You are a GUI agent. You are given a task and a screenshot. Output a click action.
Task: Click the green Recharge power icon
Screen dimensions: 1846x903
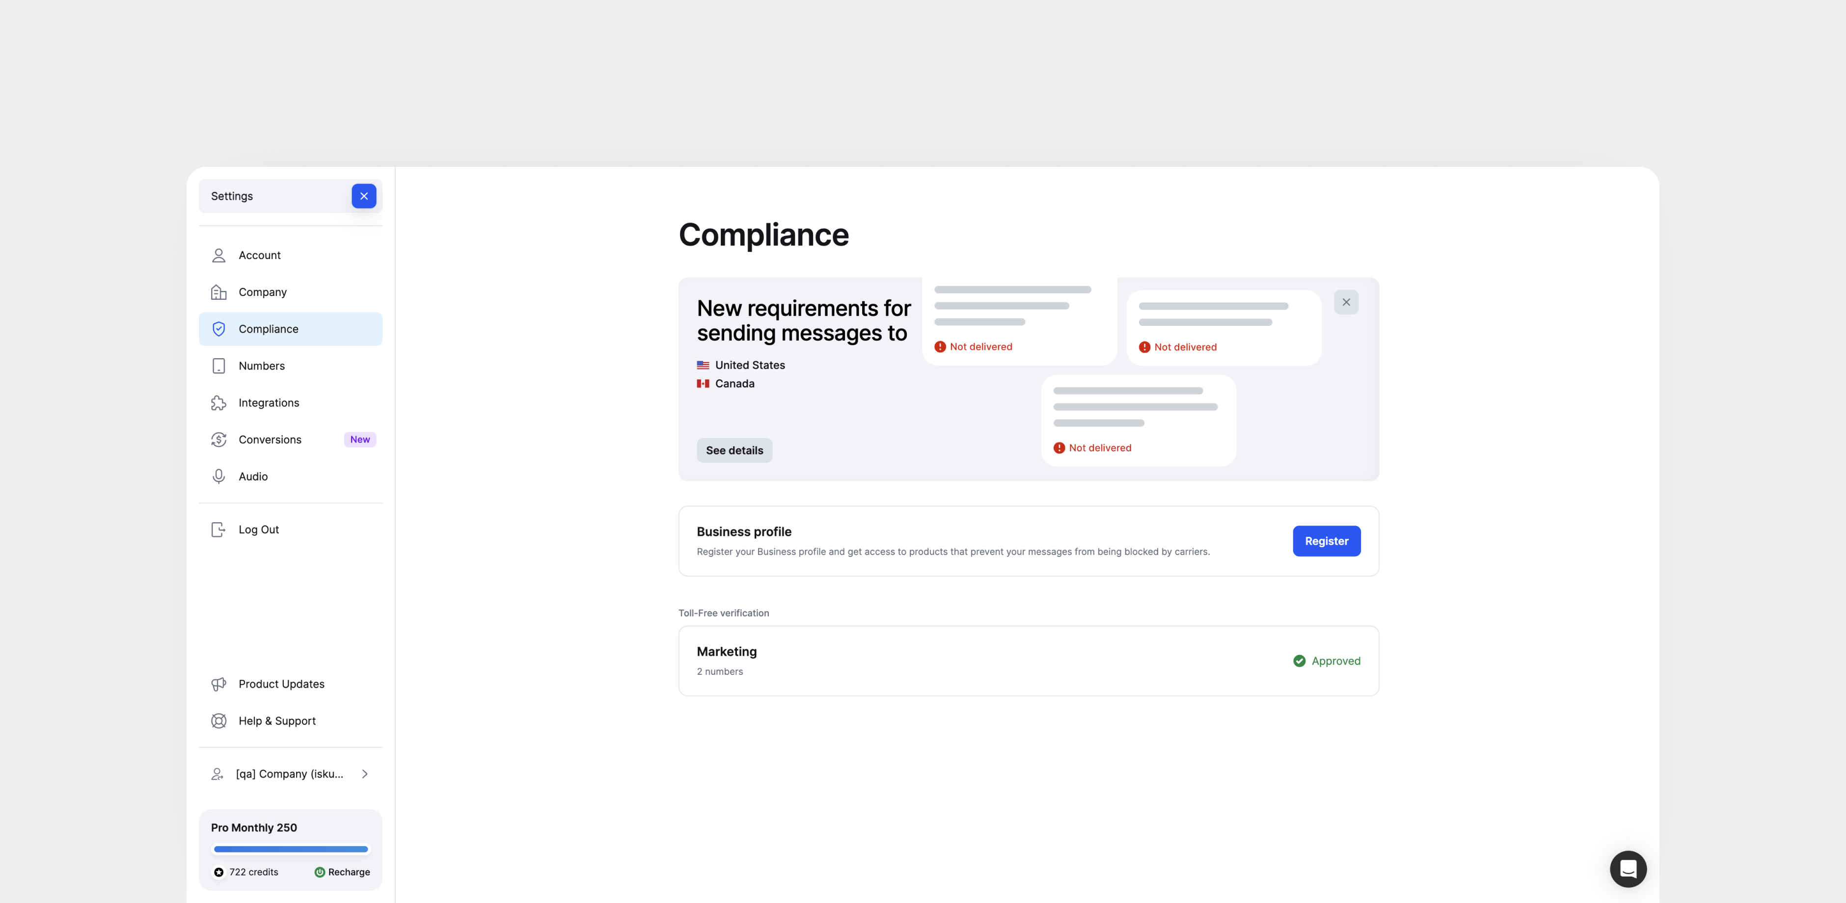click(x=320, y=872)
